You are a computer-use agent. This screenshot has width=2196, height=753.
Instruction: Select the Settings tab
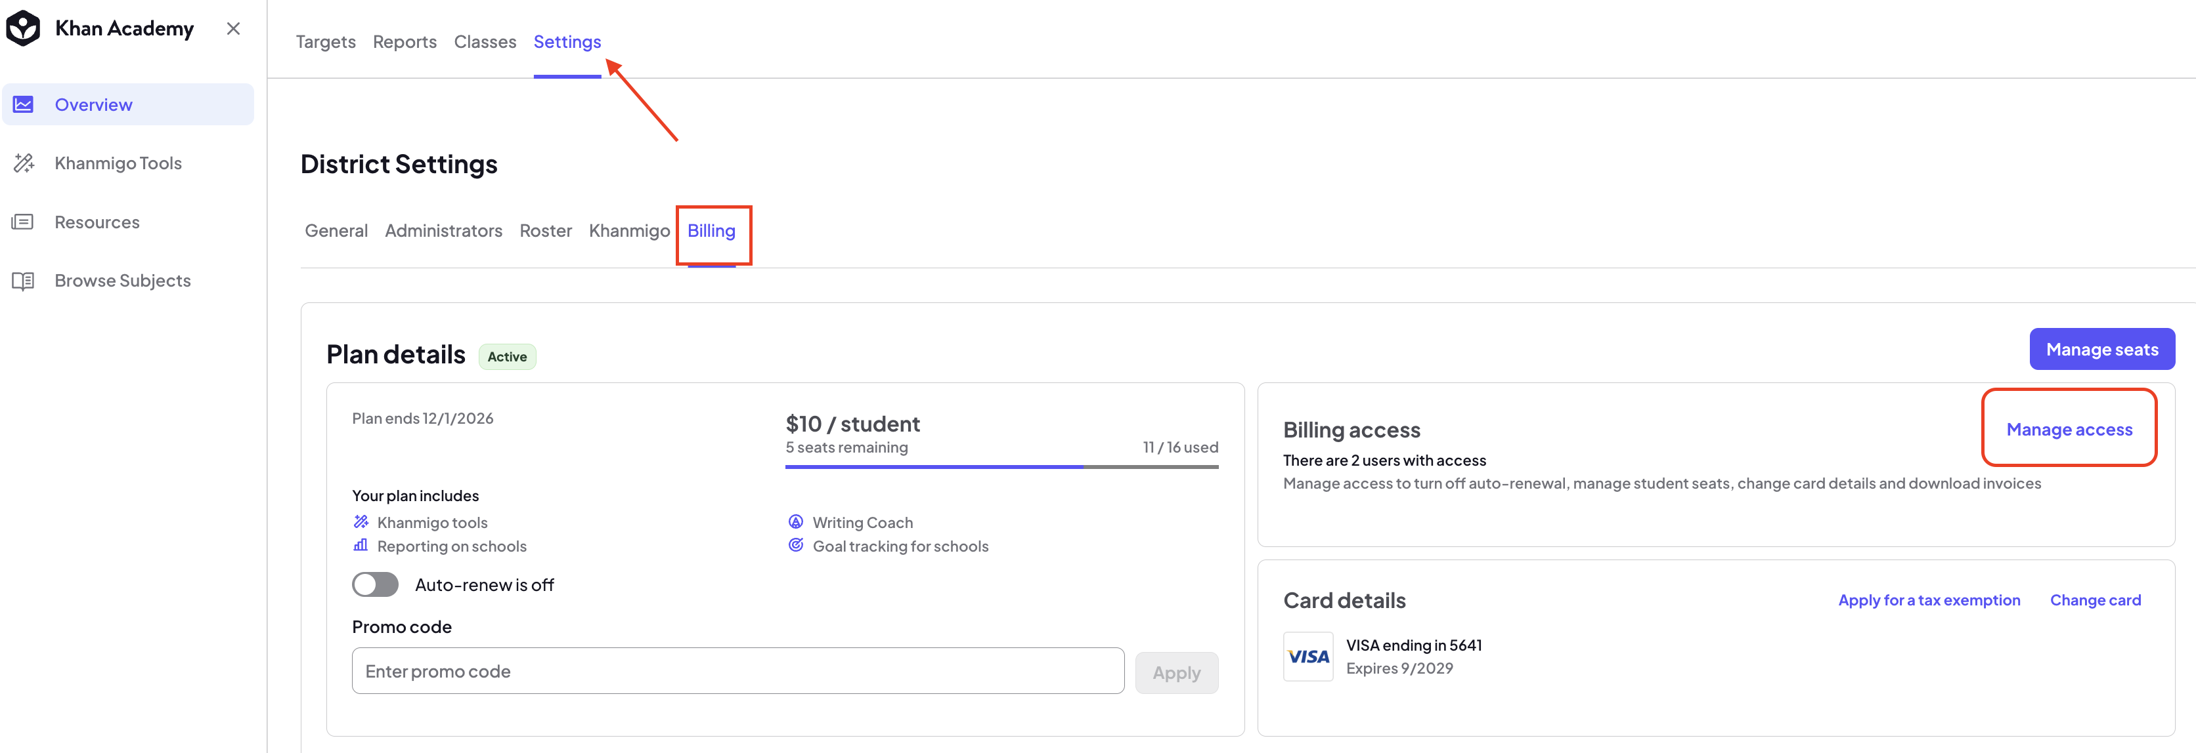point(567,42)
